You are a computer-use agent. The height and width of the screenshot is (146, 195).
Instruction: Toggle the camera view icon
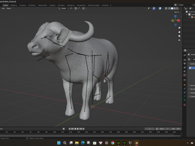tap(179, 36)
